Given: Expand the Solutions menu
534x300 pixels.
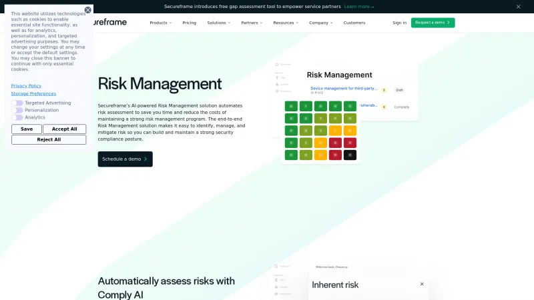Looking at the screenshot, I should 219,23.
